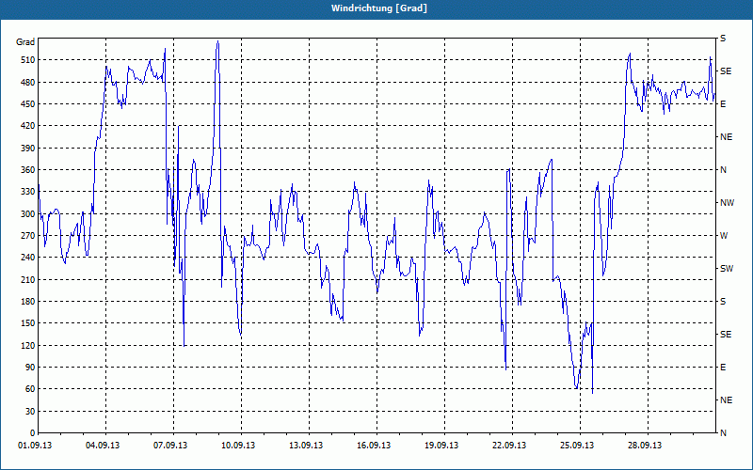The height and width of the screenshot is (470, 753).
Task: Select the y-axis value "30"
Action: coord(30,411)
